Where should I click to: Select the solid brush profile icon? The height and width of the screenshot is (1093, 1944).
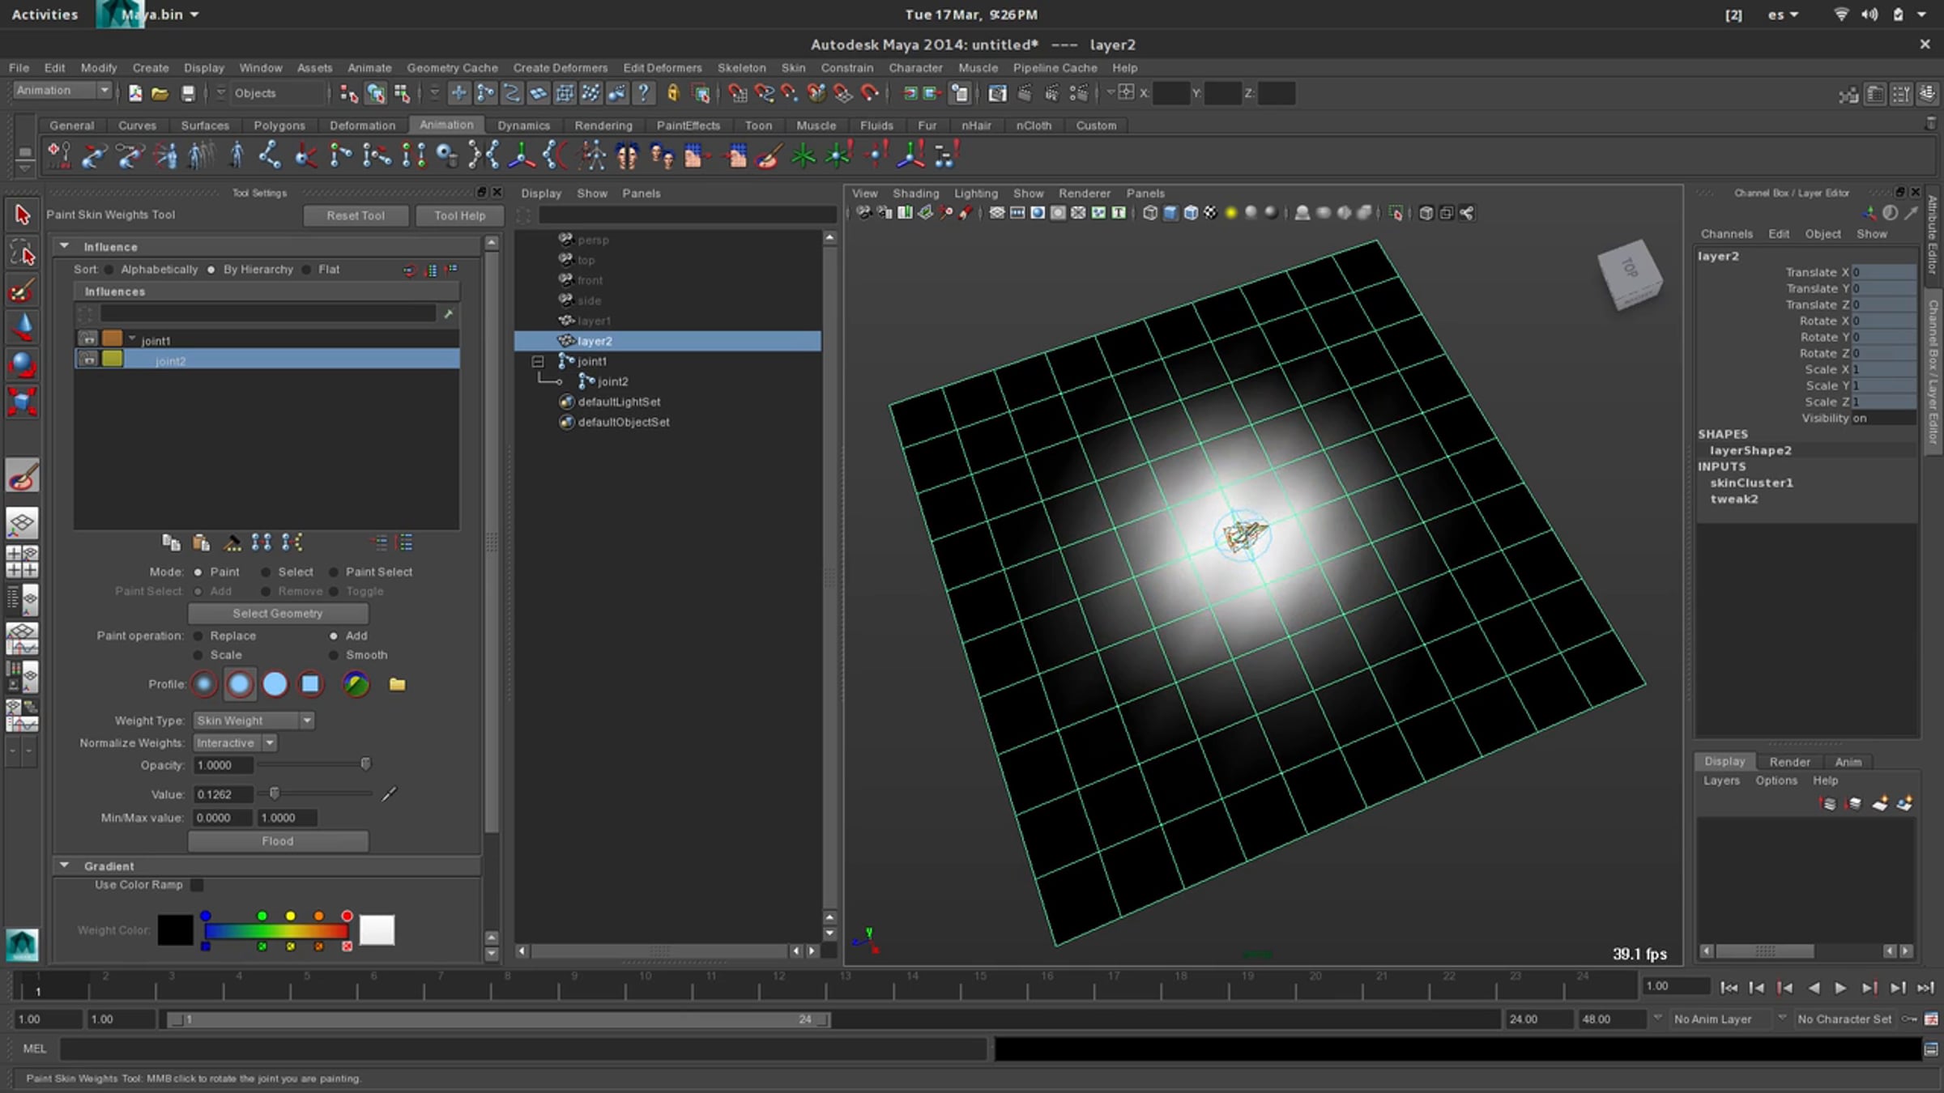275,684
